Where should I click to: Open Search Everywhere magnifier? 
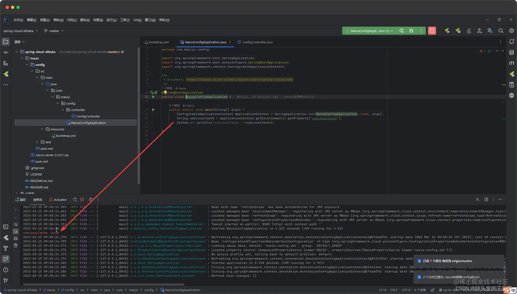pyautogui.click(x=501, y=31)
